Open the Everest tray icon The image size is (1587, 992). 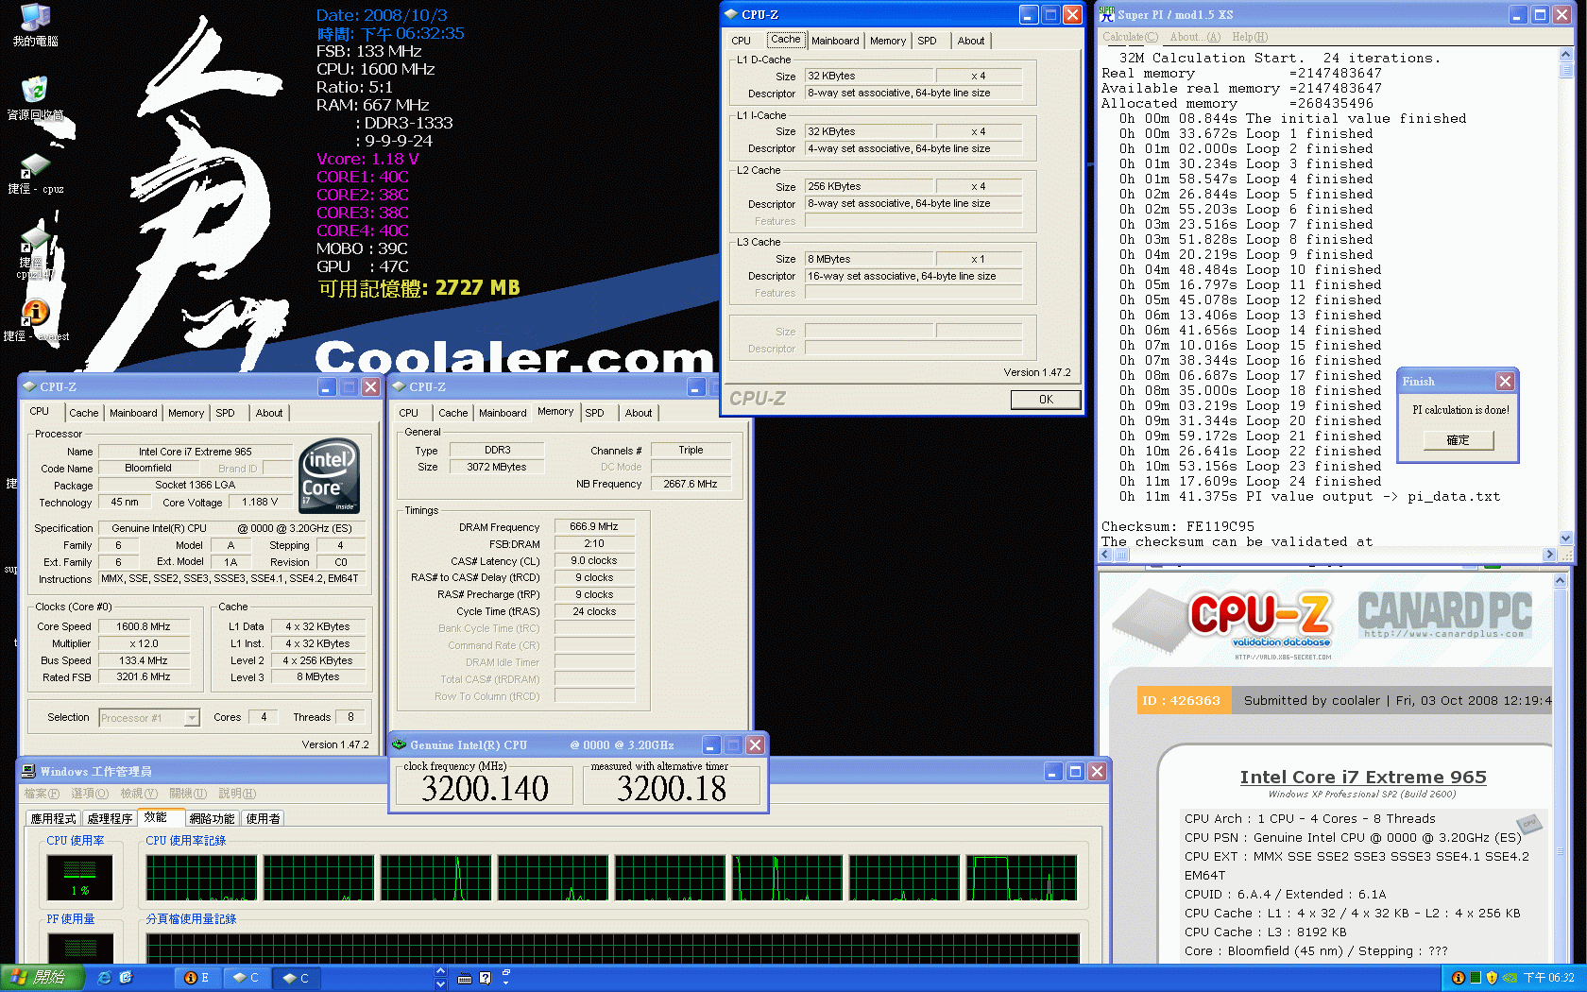point(1458,978)
